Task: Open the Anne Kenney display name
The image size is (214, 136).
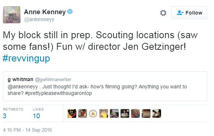Action: pos(45,12)
